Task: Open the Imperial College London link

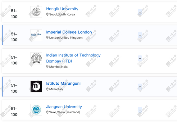Action: [69, 32]
